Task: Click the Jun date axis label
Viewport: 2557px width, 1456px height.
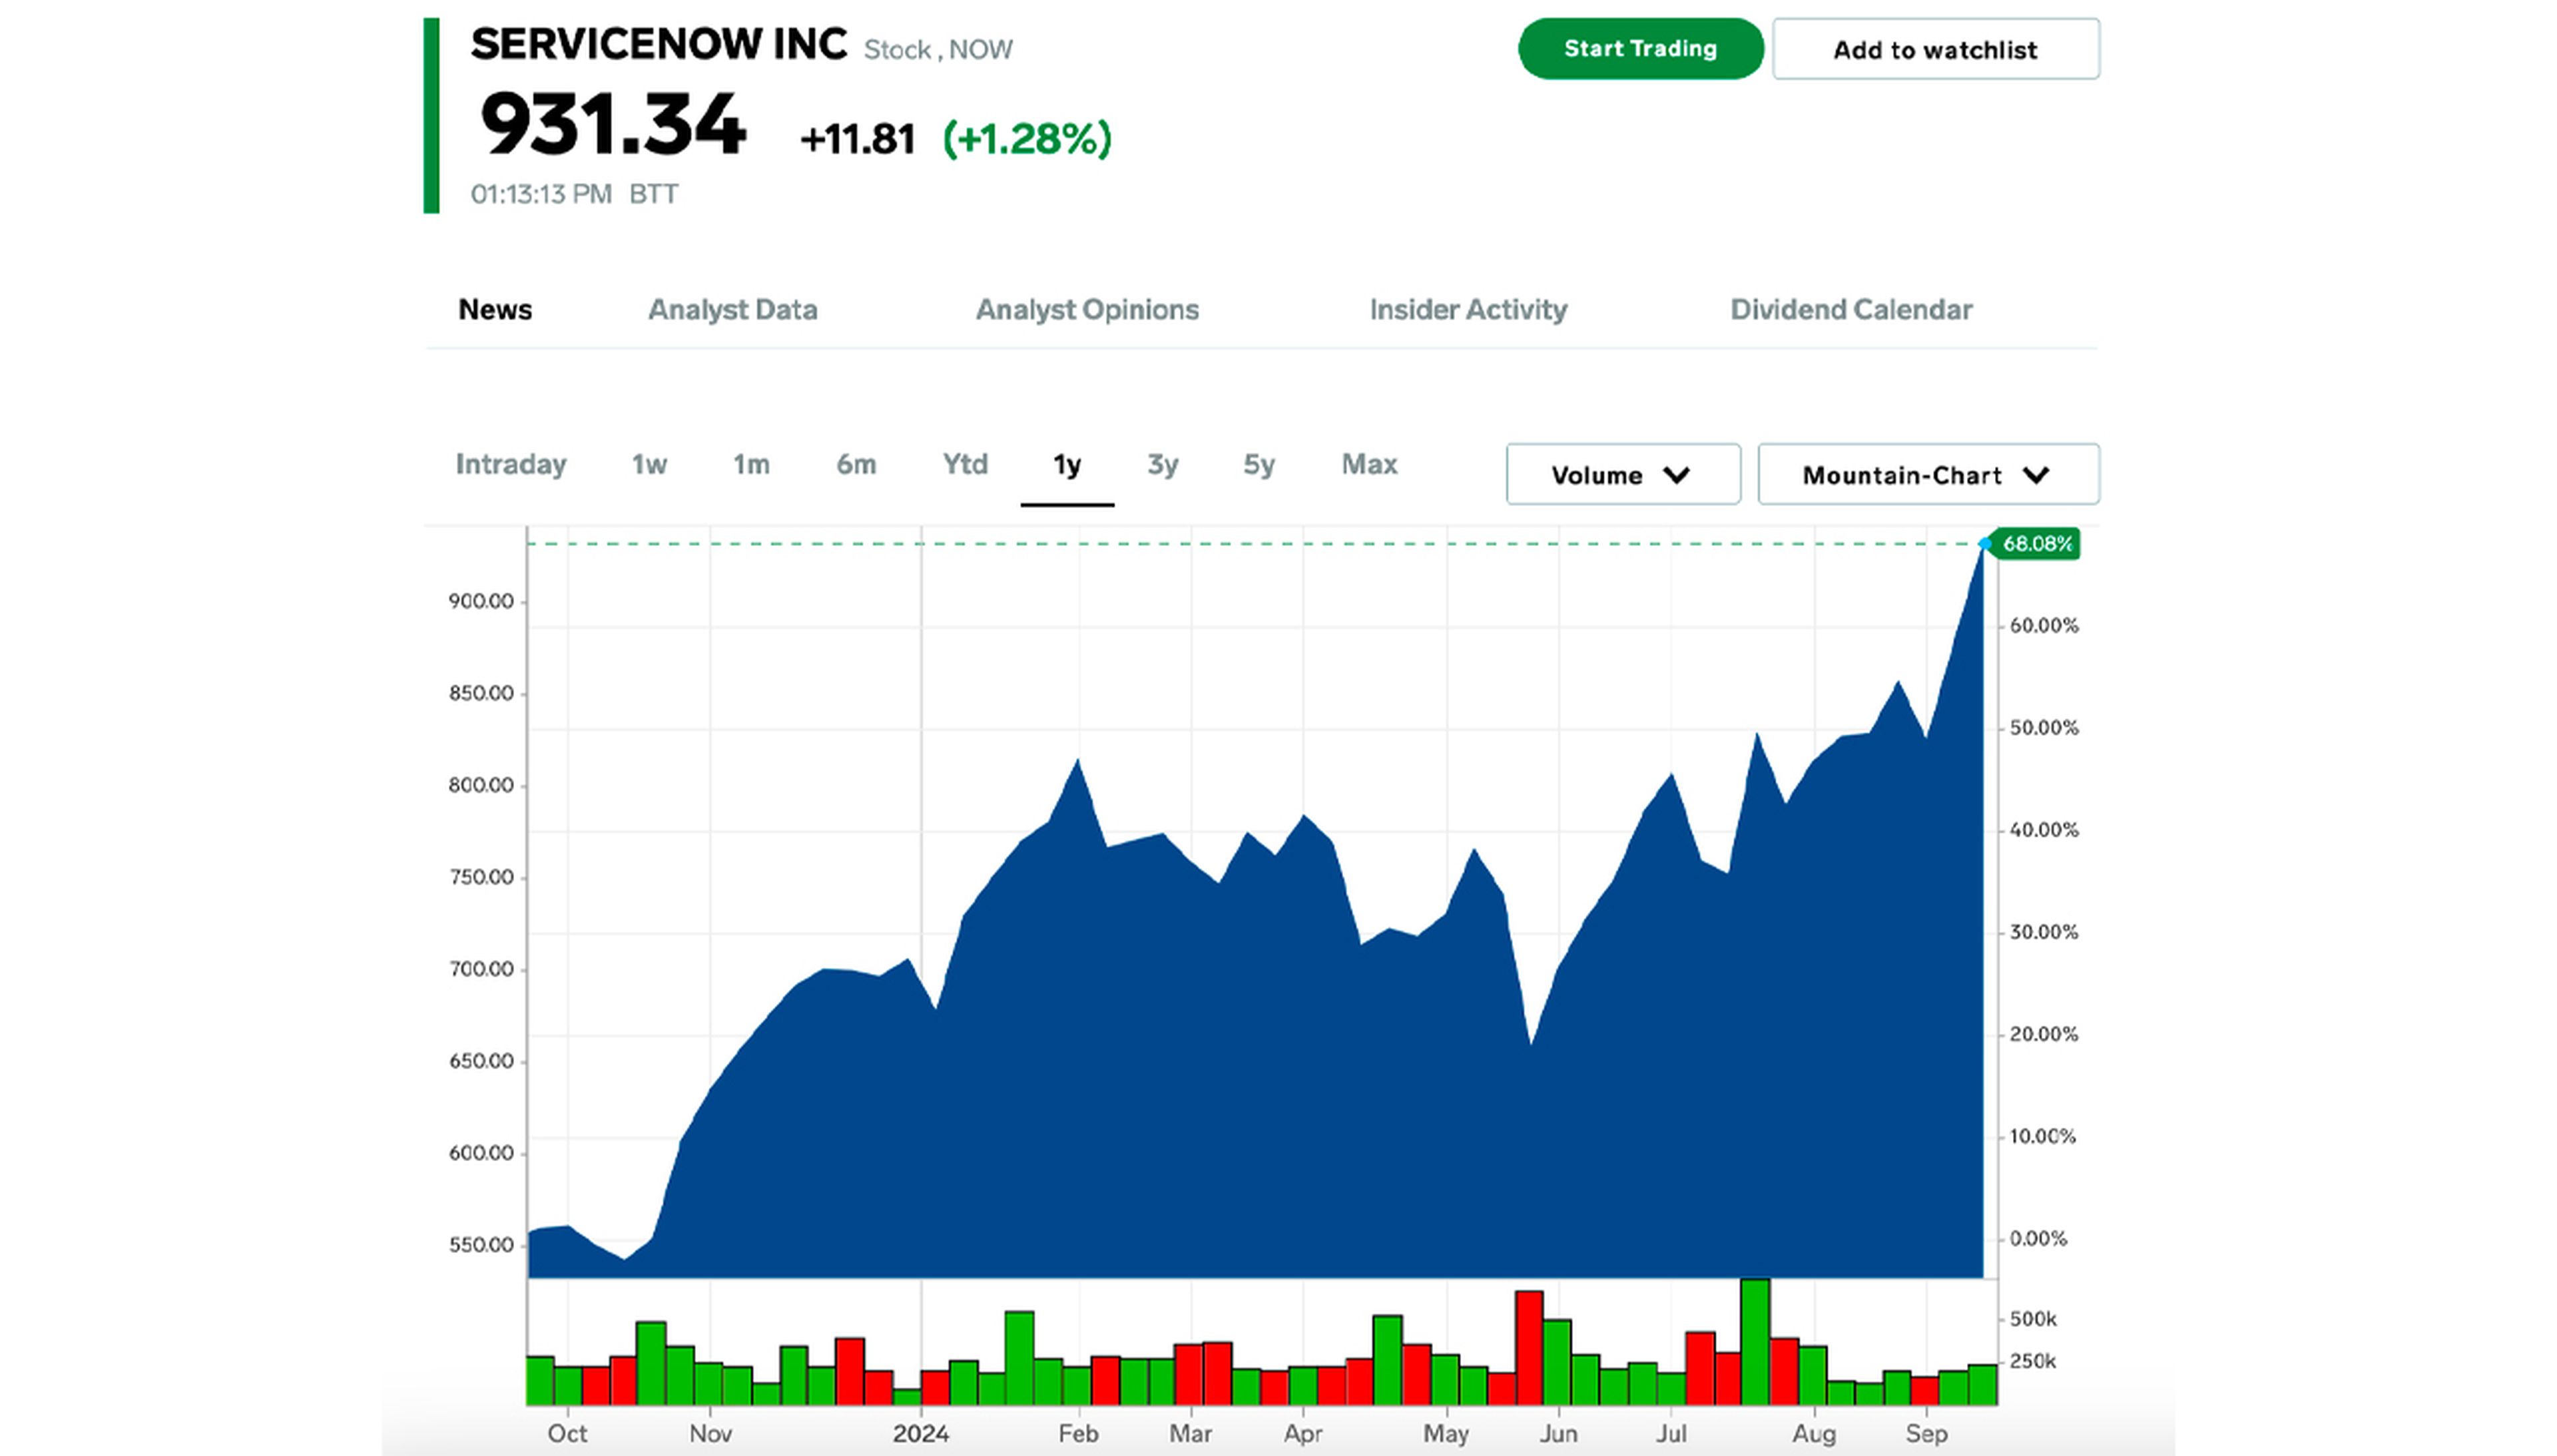Action: pyautogui.click(x=1558, y=1434)
